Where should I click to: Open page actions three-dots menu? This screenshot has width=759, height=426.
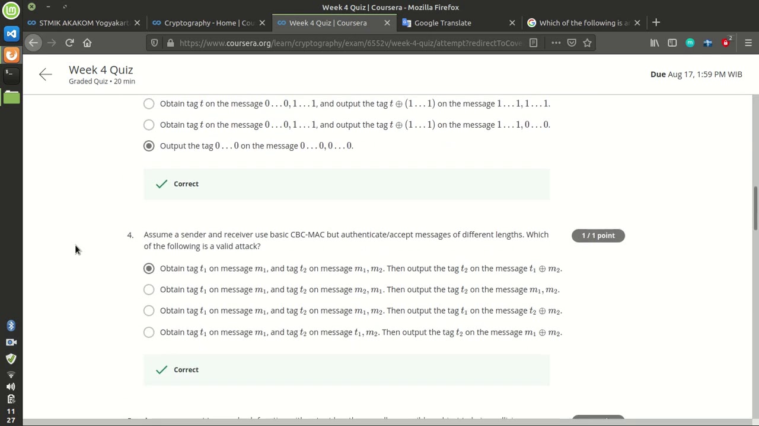click(x=556, y=43)
